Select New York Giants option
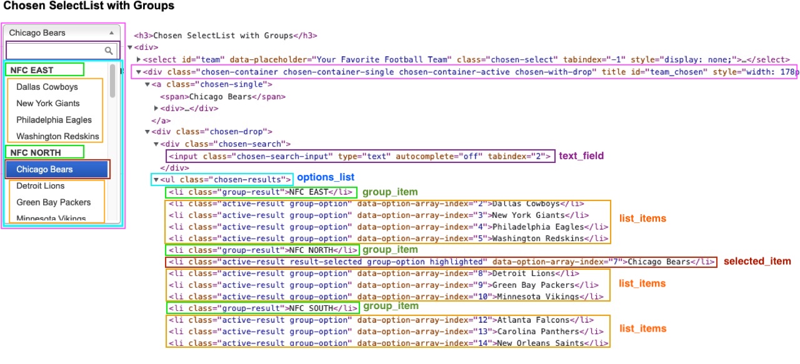The height and width of the screenshot is (364, 800). click(48, 104)
